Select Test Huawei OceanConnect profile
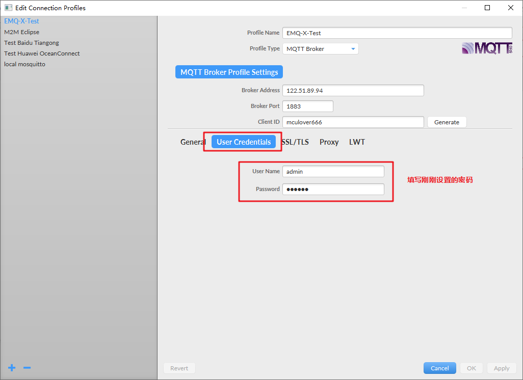The height and width of the screenshot is (380, 523). click(42, 53)
